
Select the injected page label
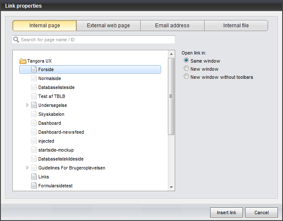(46, 141)
